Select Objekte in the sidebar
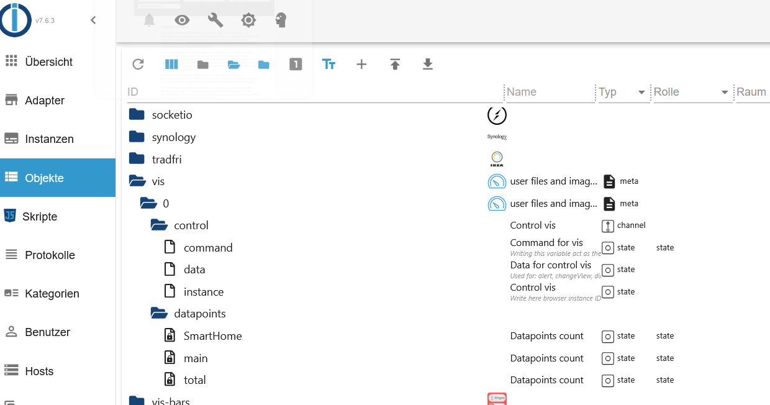This screenshot has height=405, width=770. pyautogui.click(x=58, y=178)
